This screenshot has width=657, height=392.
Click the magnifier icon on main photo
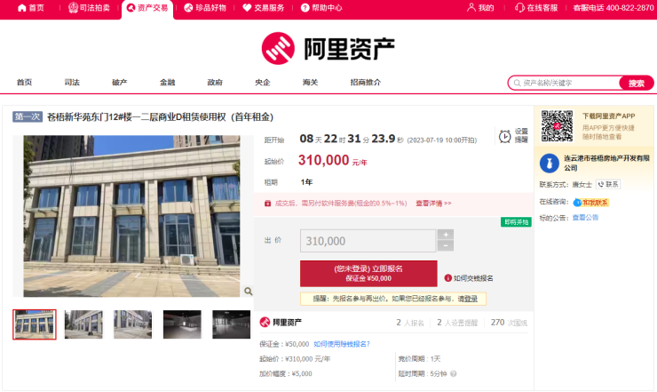[x=248, y=291]
